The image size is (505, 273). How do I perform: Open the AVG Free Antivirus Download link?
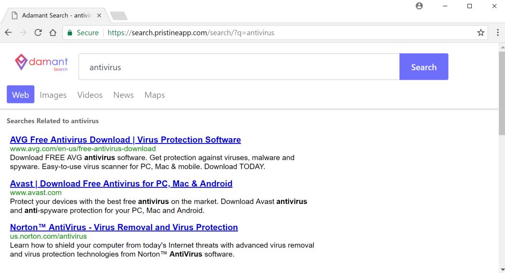125,140
